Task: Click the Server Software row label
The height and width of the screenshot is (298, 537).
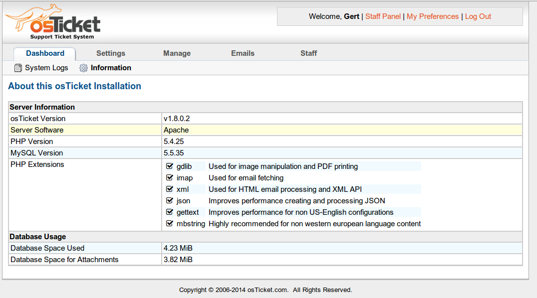Action: [37, 130]
